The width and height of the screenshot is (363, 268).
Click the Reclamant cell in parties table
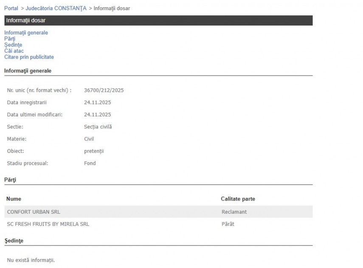point(234,212)
